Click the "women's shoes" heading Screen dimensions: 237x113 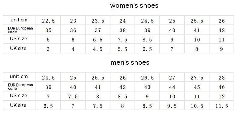[x=134, y=6]
